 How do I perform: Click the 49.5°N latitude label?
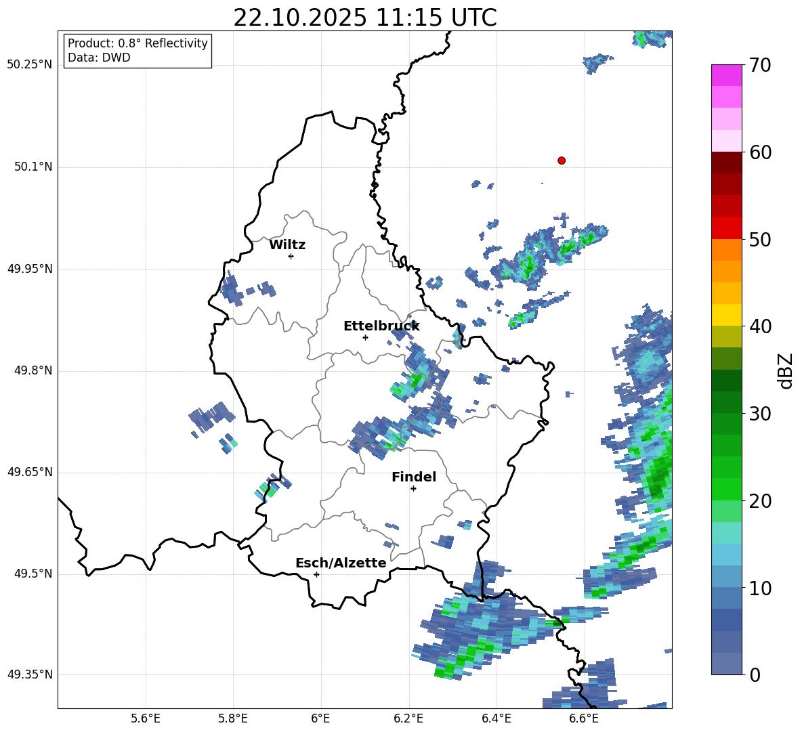click(x=33, y=574)
